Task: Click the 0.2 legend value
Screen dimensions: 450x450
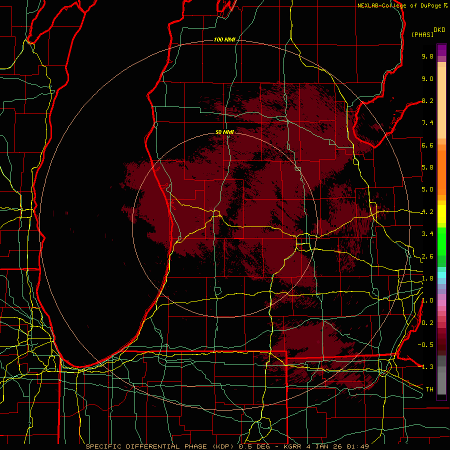Action: point(427,323)
